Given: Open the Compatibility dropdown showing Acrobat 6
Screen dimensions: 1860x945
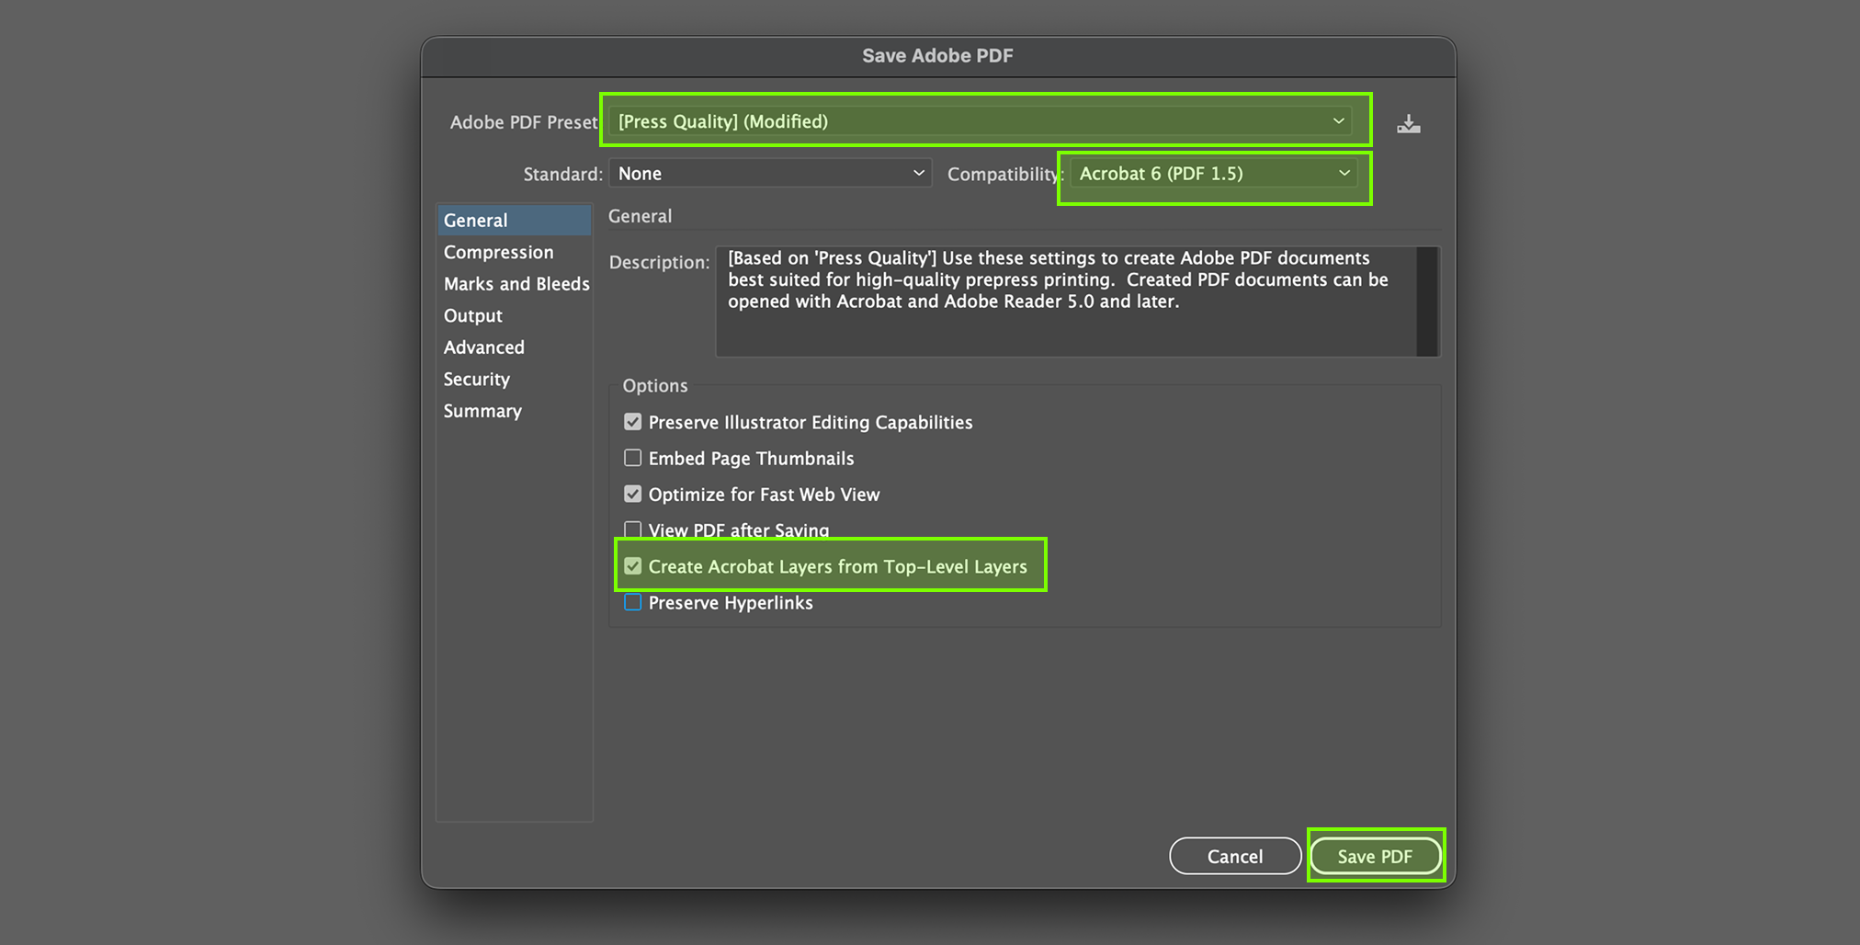Looking at the screenshot, I should 1213,174.
